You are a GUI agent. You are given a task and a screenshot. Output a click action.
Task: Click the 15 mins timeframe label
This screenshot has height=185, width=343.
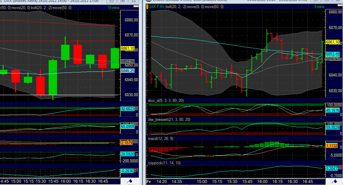click(x=113, y=8)
